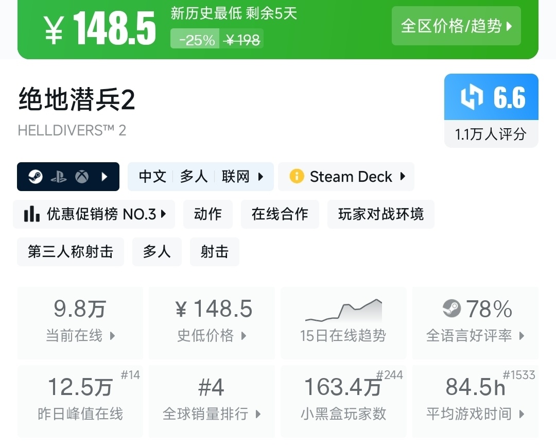Open 全球销量排行 sales ranking
The height and width of the screenshot is (446, 556).
(x=212, y=401)
